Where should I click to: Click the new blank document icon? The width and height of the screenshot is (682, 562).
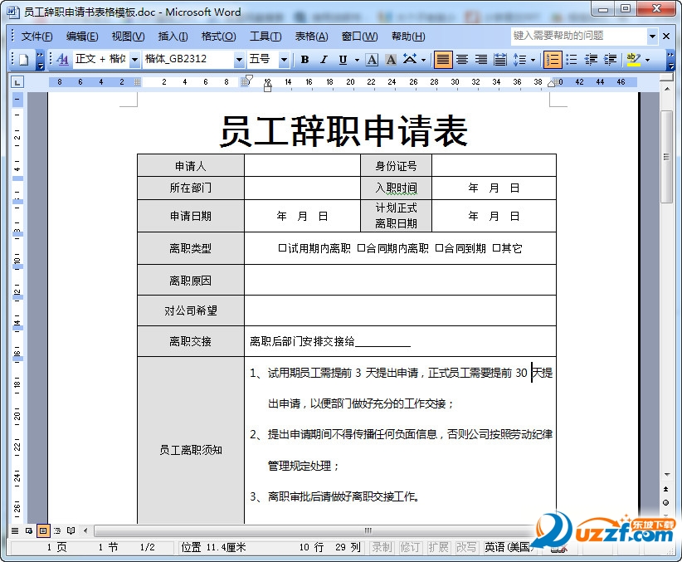click(24, 60)
